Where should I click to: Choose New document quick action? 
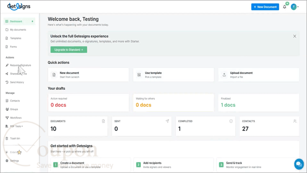click(88, 74)
